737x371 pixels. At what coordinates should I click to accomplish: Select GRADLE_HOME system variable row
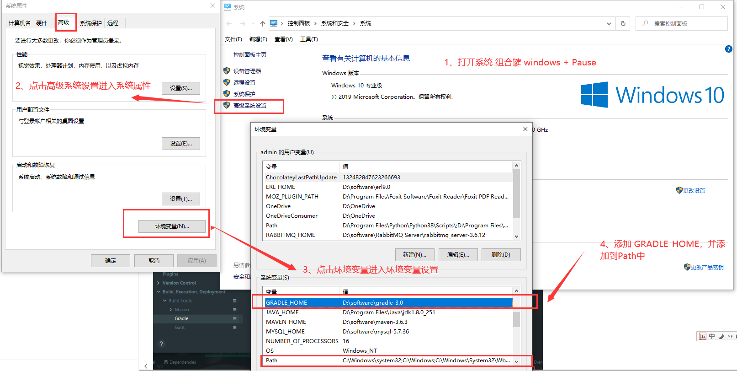point(388,302)
